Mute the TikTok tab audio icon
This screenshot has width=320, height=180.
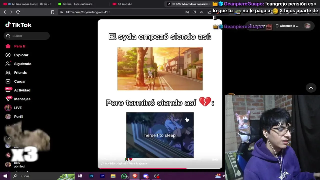tap(173, 4)
